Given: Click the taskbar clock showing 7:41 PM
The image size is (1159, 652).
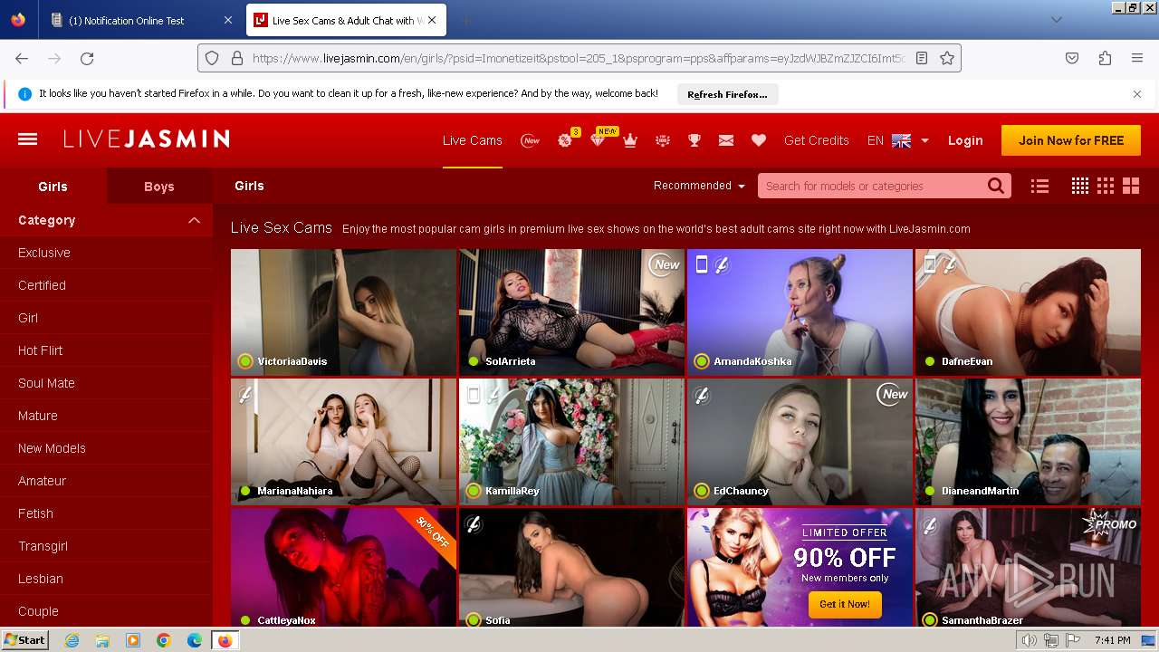Looking at the screenshot, I should point(1112,640).
